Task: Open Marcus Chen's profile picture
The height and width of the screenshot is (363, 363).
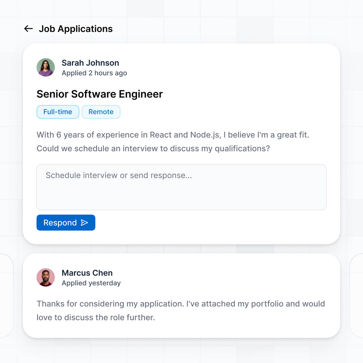Action: pyautogui.click(x=46, y=277)
